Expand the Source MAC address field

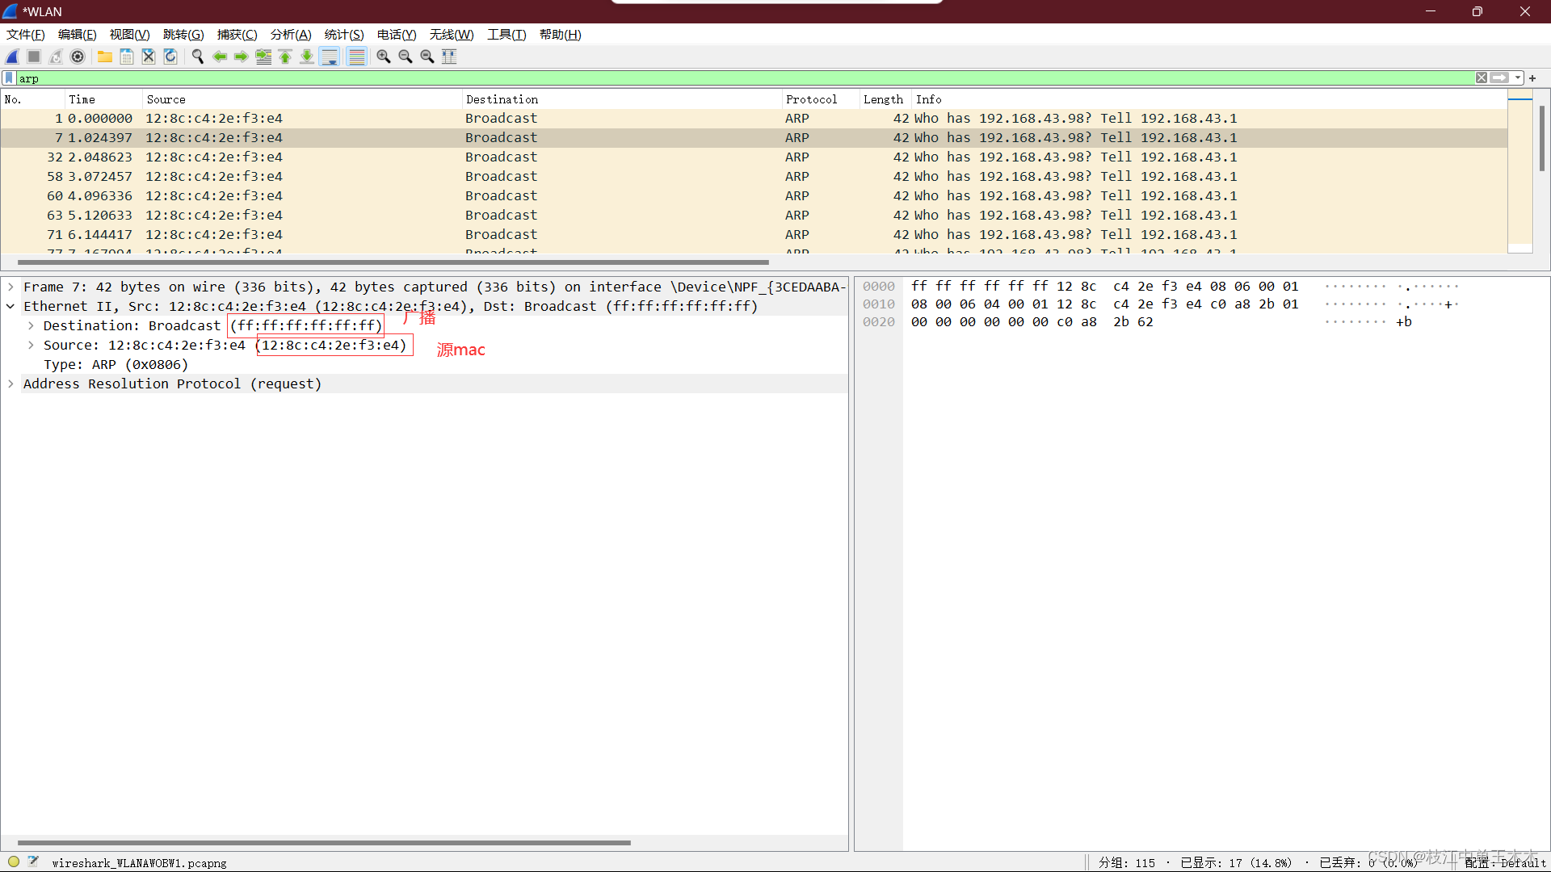tap(31, 345)
